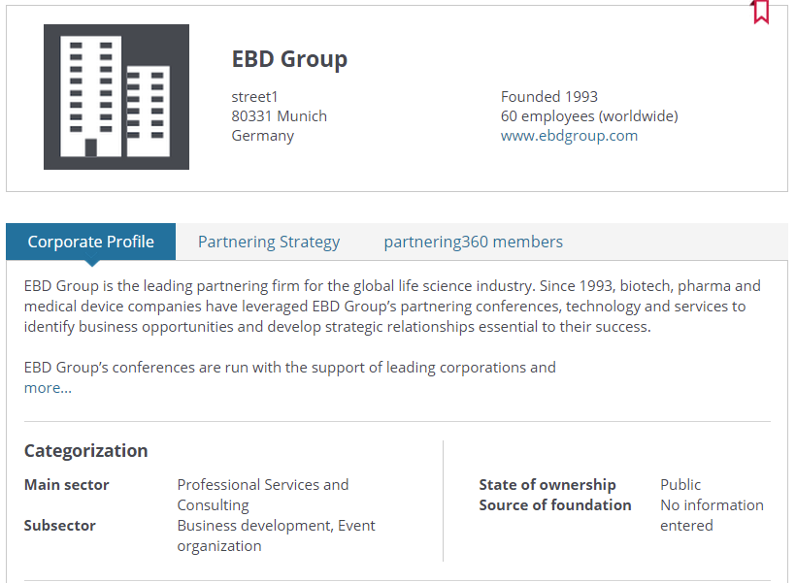Select the Corporate Profile tab
The image size is (796, 583).
91,242
